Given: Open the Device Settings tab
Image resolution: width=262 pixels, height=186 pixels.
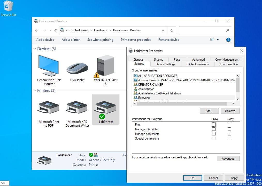Looking at the screenshot, I should coord(165,64).
